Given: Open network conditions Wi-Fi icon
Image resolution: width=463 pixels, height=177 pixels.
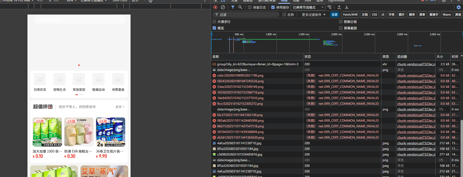Looking at the screenshot, I should pos(329,7).
